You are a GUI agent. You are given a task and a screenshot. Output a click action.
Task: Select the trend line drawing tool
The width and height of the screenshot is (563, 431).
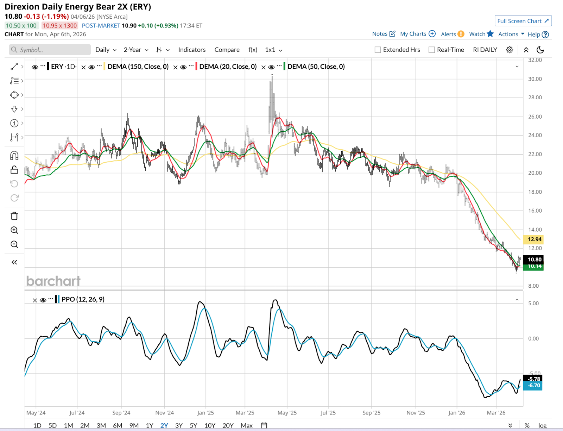pyautogui.click(x=14, y=67)
